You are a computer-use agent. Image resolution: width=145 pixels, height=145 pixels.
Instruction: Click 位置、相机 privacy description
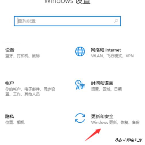15,122
